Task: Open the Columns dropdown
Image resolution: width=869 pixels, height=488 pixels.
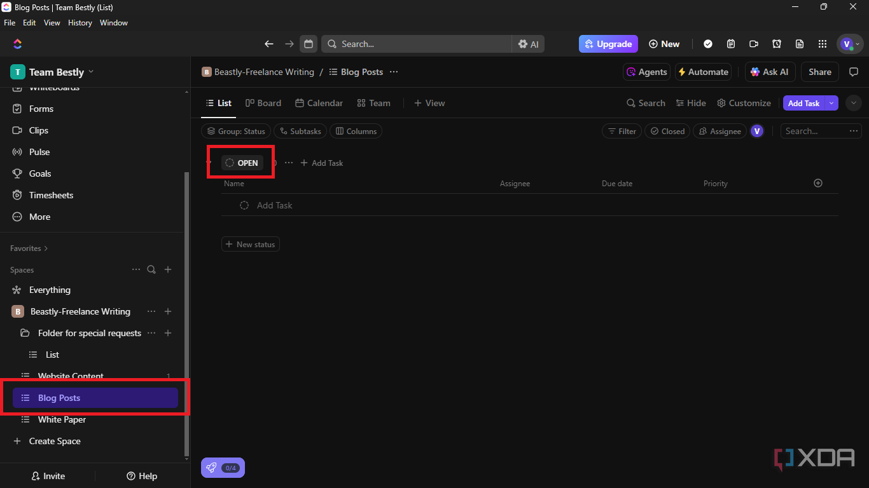Action: (356, 131)
